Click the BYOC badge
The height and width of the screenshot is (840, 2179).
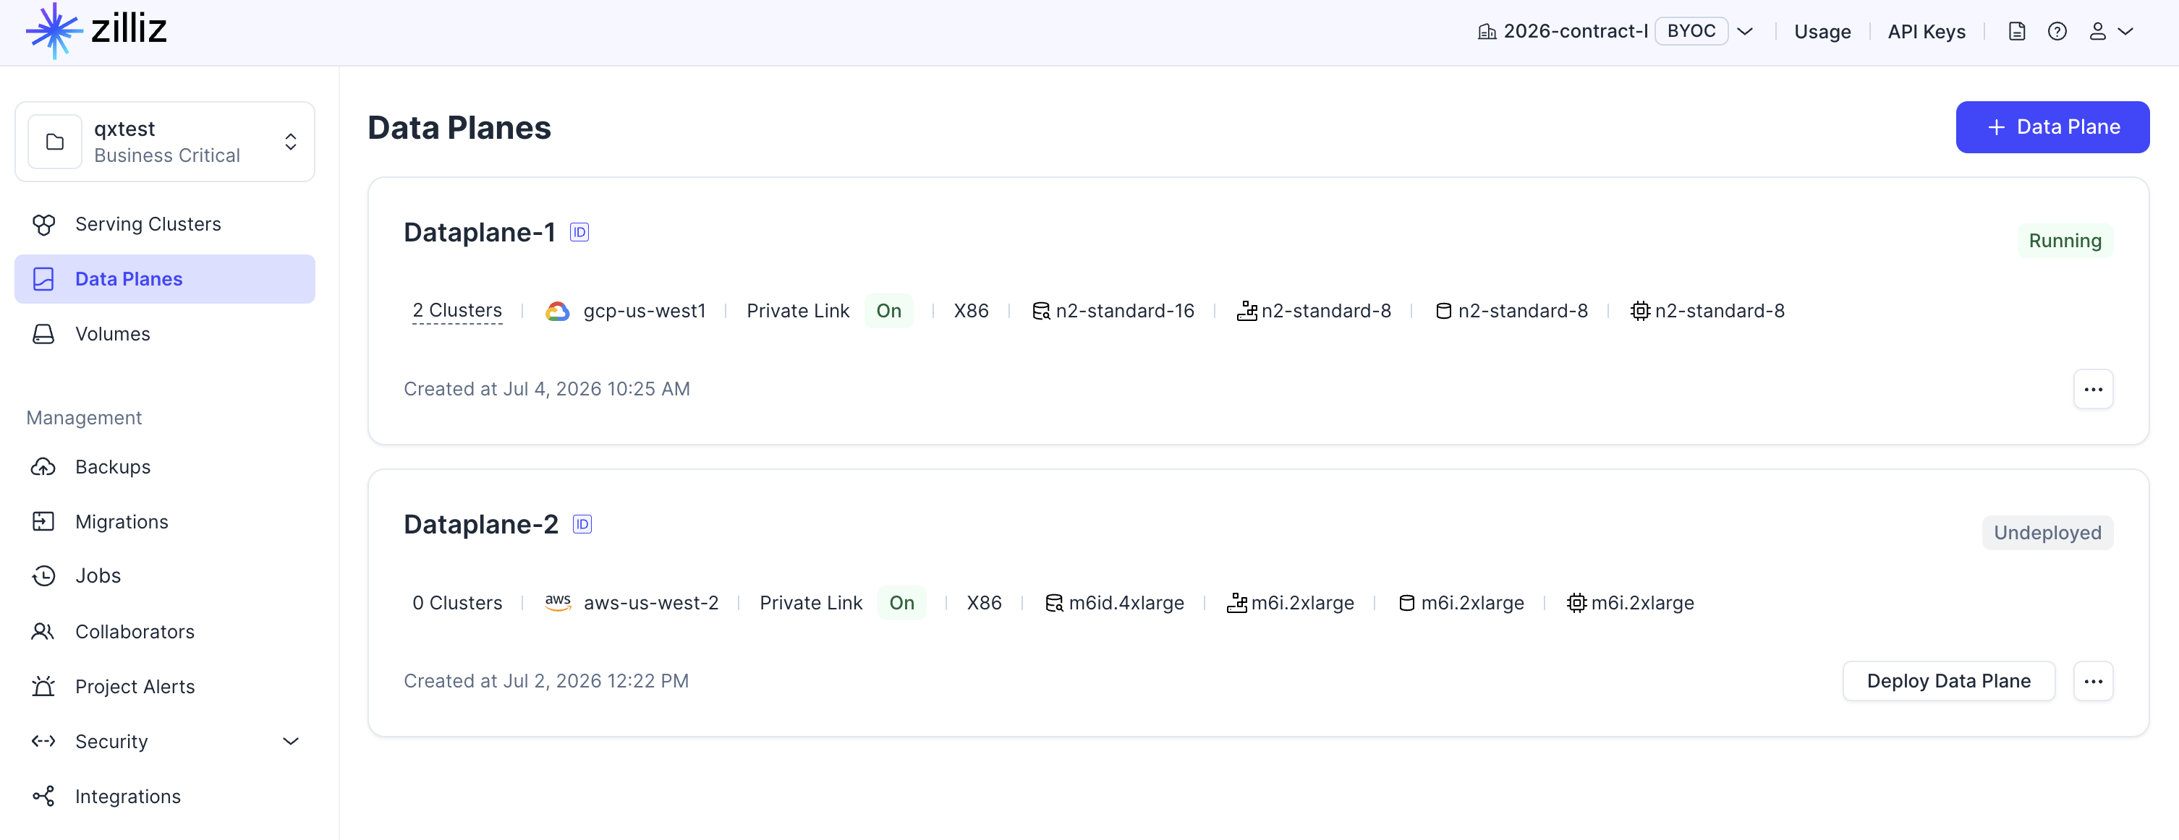[x=1691, y=31]
